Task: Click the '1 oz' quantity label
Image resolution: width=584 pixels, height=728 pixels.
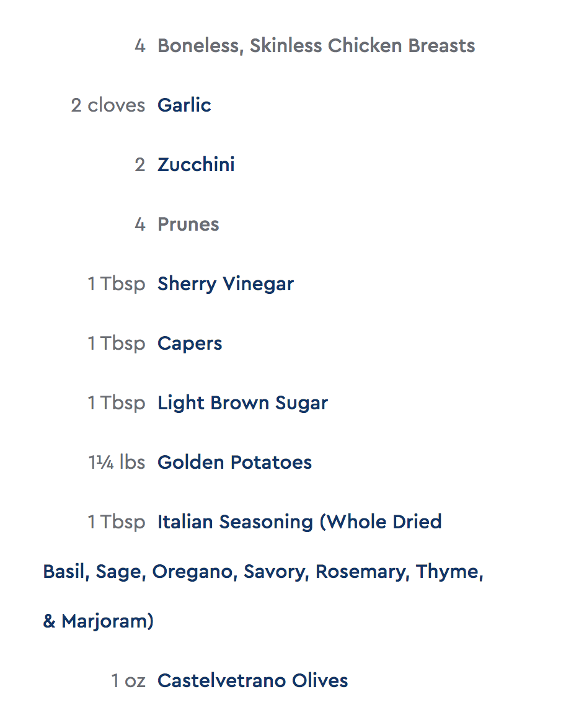Action: point(128,681)
